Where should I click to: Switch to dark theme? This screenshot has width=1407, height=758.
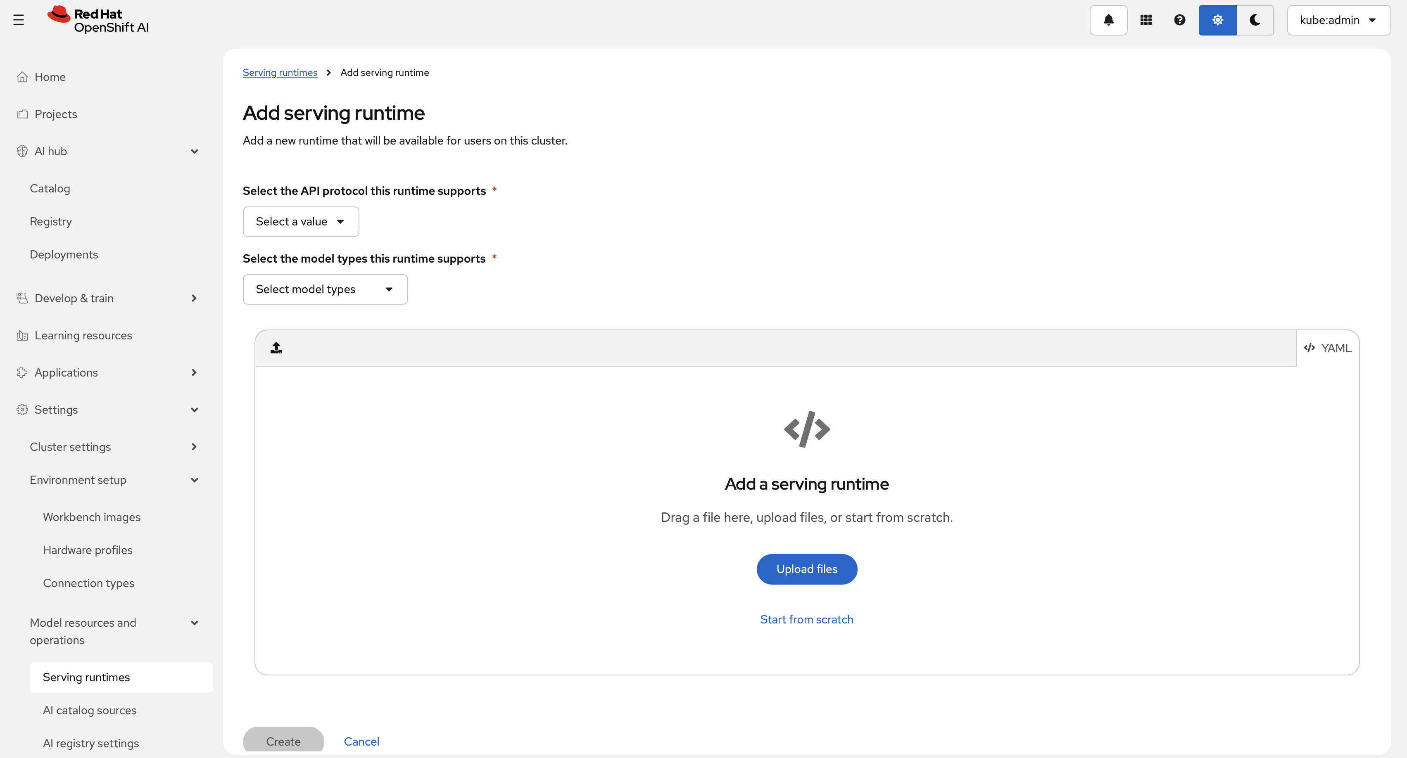1255,20
